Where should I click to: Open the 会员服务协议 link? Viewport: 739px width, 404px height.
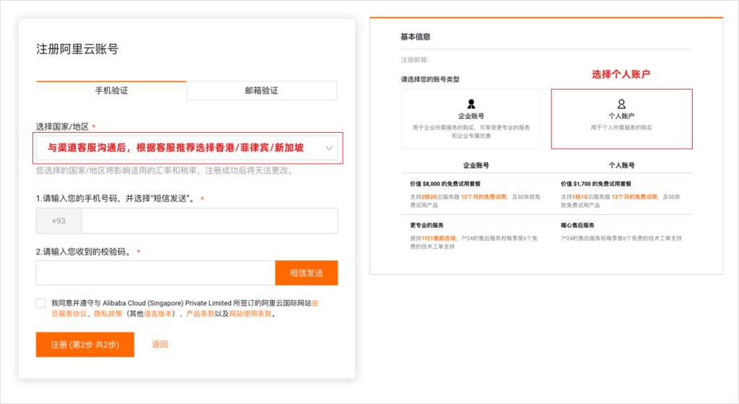pyautogui.click(x=69, y=314)
